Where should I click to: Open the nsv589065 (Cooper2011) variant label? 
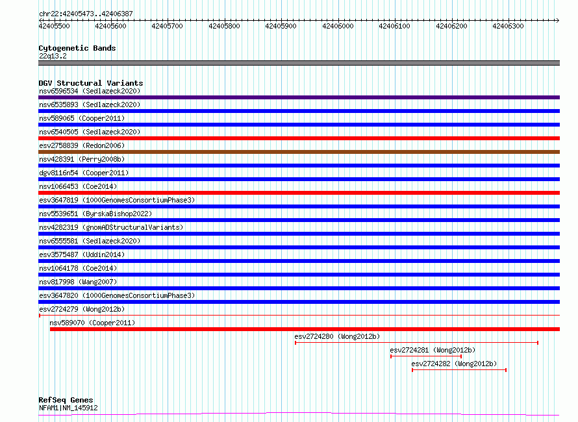(x=82, y=118)
